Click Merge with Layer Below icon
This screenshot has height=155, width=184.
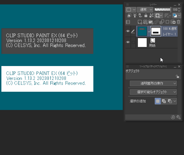(162, 22)
